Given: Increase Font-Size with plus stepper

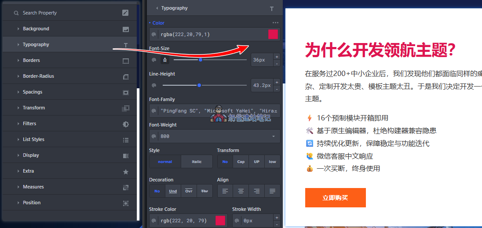Looking at the screenshot, I should click(277, 57).
